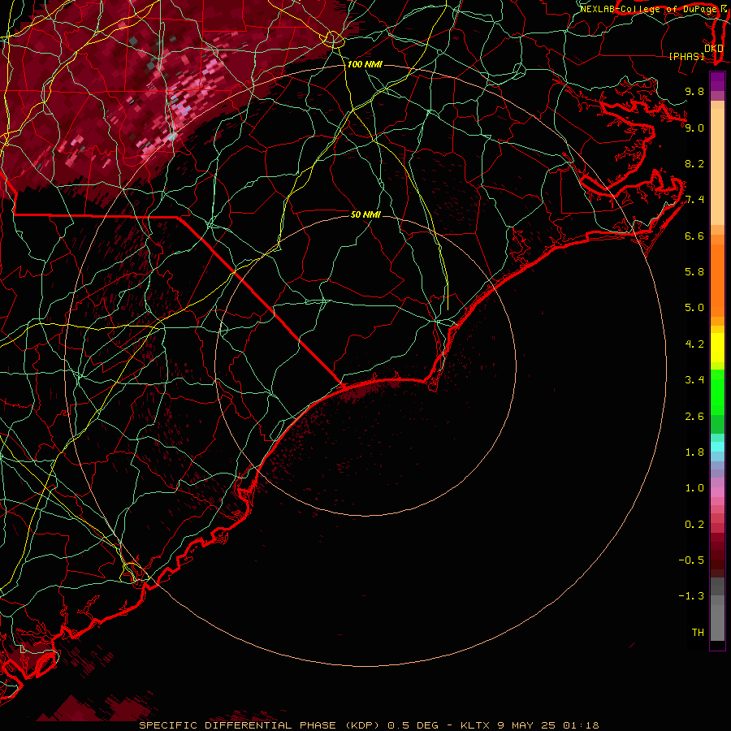Click the "TH" threshold label on scale
This screenshot has height=731, width=731.
point(698,633)
